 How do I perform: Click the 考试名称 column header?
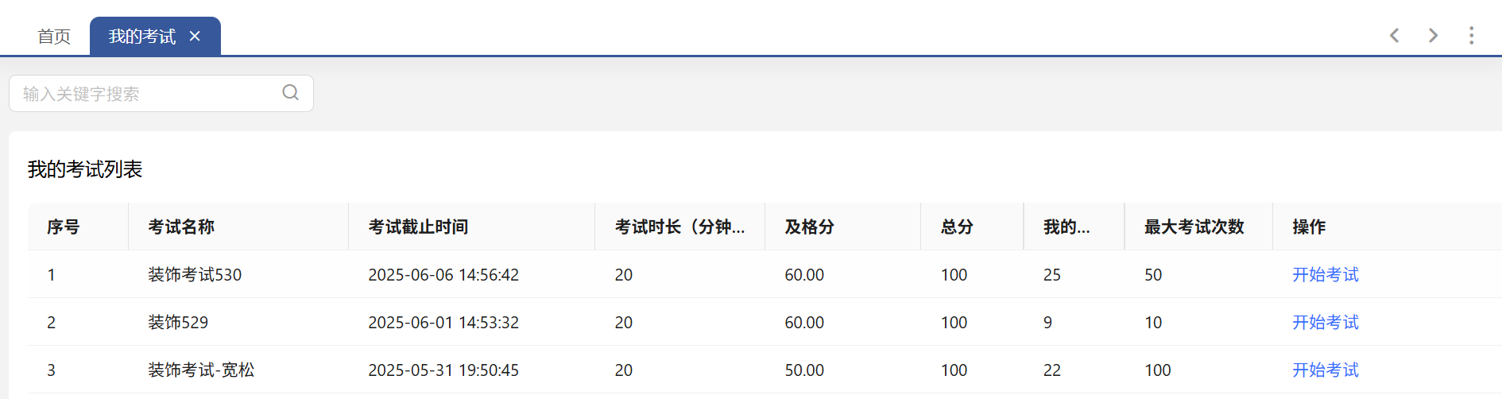click(181, 227)
